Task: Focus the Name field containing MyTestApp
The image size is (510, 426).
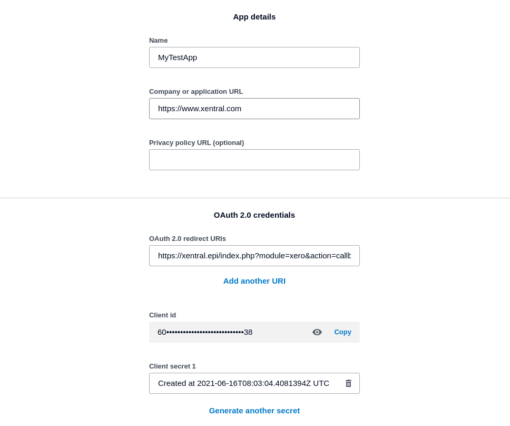Action: point(254,57)
